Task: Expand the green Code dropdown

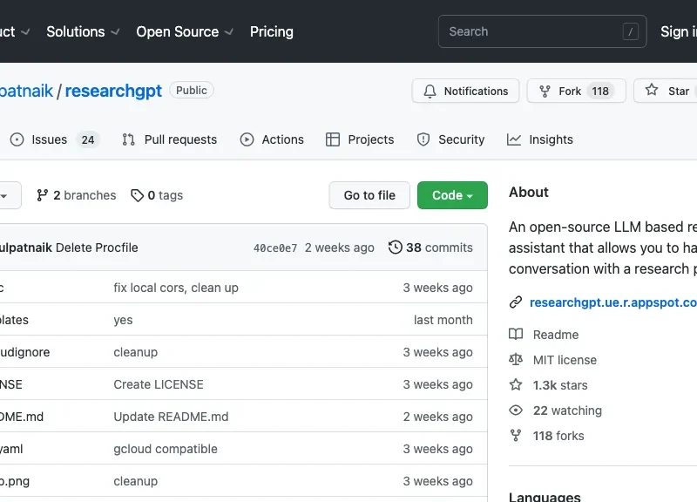Action: (452, 195)
